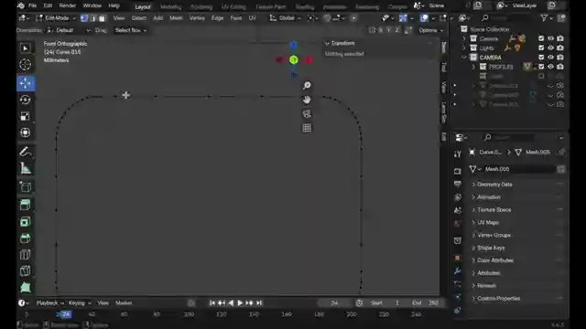This screenshot has height=329, width=586.
Task: Switch to face select mode
Action: (x=102, y=18)
